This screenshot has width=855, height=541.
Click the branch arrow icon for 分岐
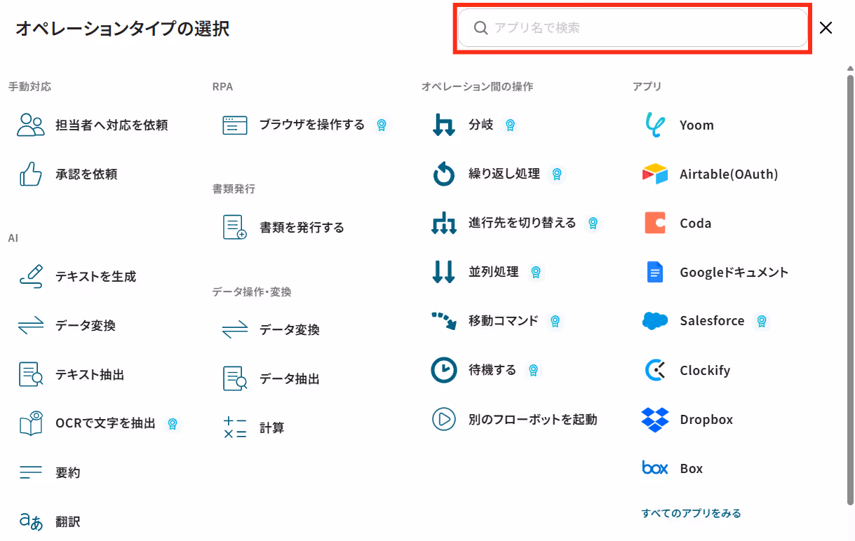(443, 125)
